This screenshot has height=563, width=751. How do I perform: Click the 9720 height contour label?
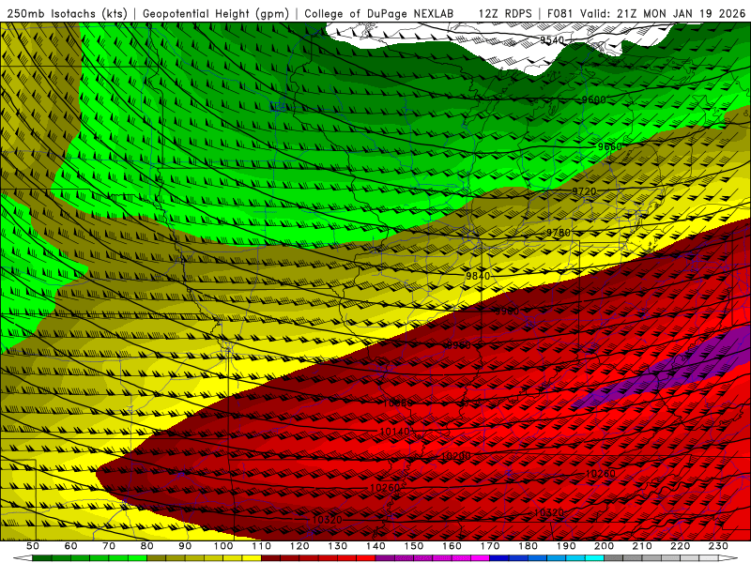coord(584,191)
